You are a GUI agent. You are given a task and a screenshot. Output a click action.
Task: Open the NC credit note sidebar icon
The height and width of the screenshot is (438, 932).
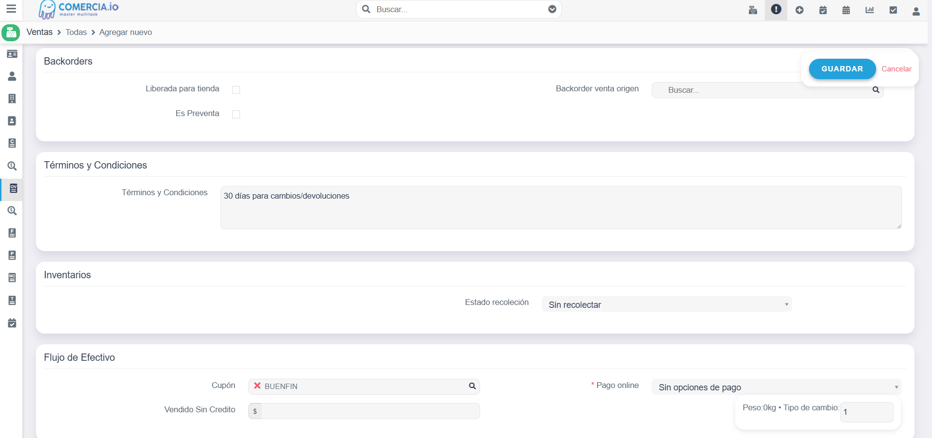pos(12,278)
